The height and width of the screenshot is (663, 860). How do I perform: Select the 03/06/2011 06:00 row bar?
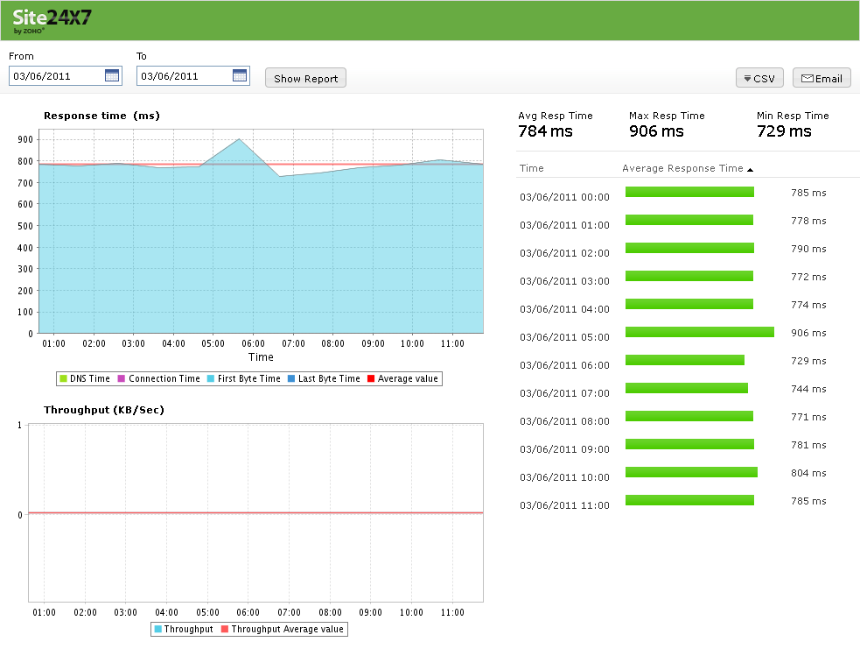point(684,360)
